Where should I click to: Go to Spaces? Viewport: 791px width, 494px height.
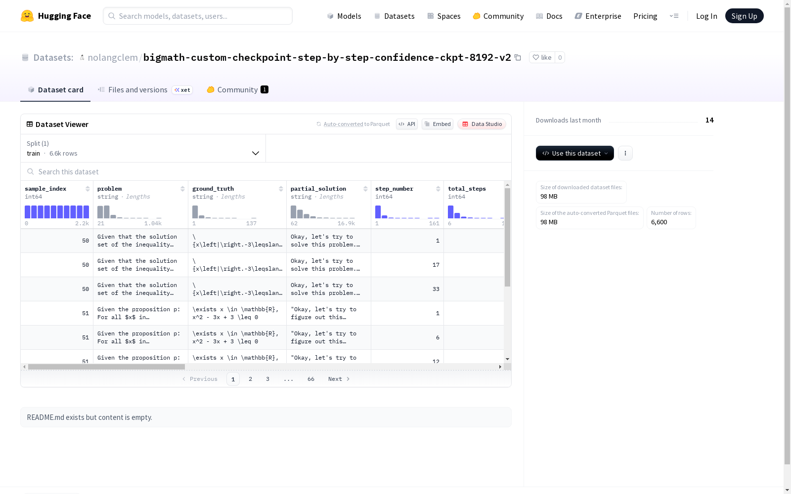(443, 16)
